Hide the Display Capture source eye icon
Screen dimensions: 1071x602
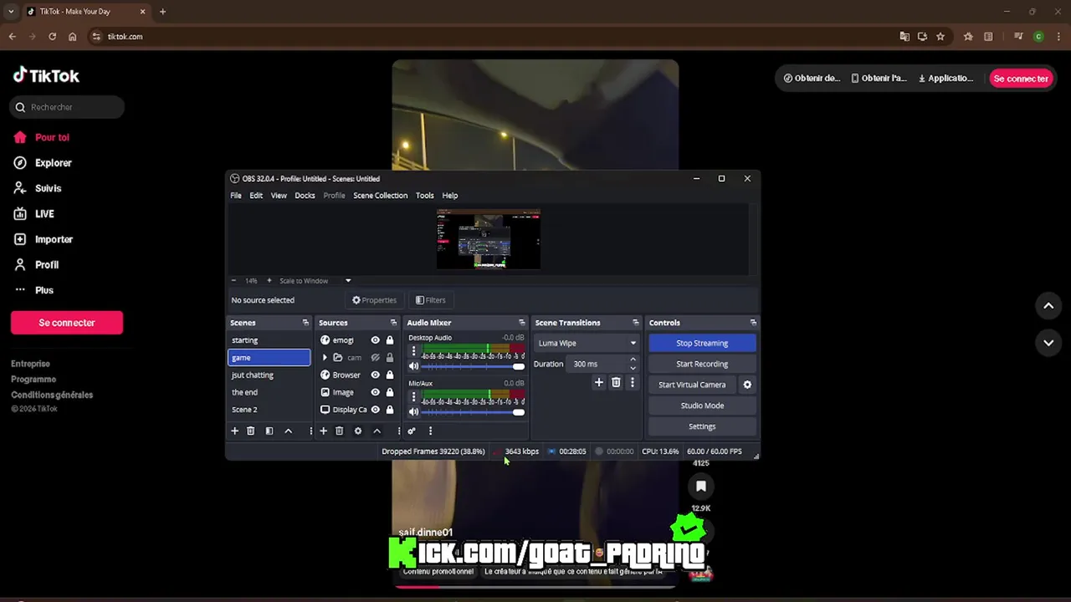pos(375,410)
